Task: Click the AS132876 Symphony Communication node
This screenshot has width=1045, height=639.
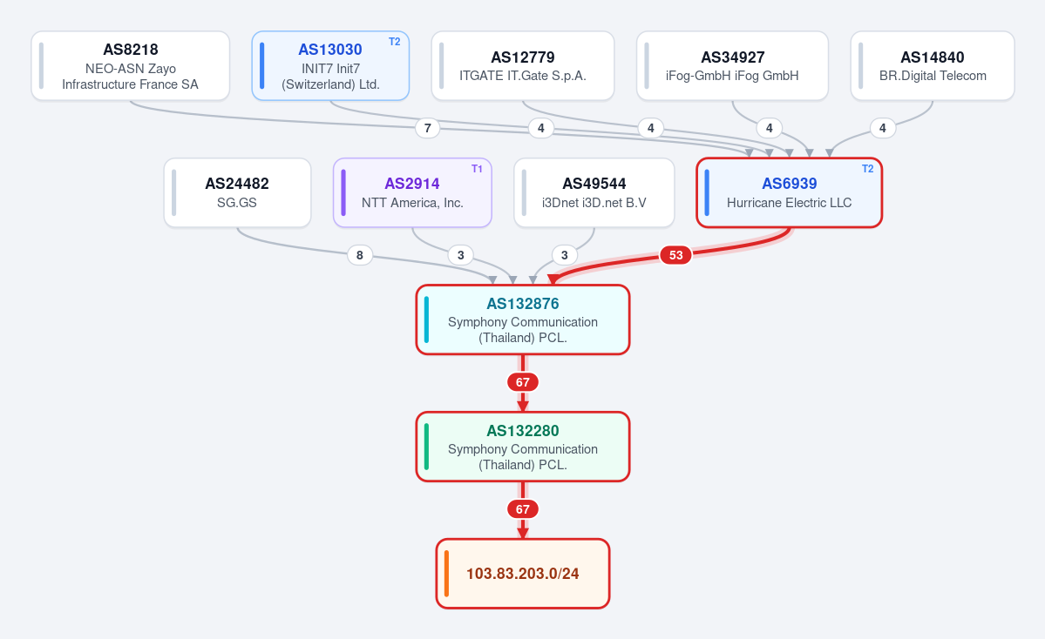Action: (x=523, y=319)
